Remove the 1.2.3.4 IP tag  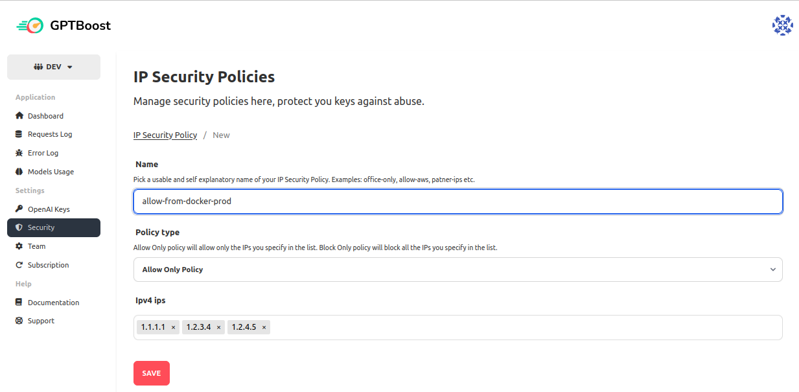click(x=218, y=328)
